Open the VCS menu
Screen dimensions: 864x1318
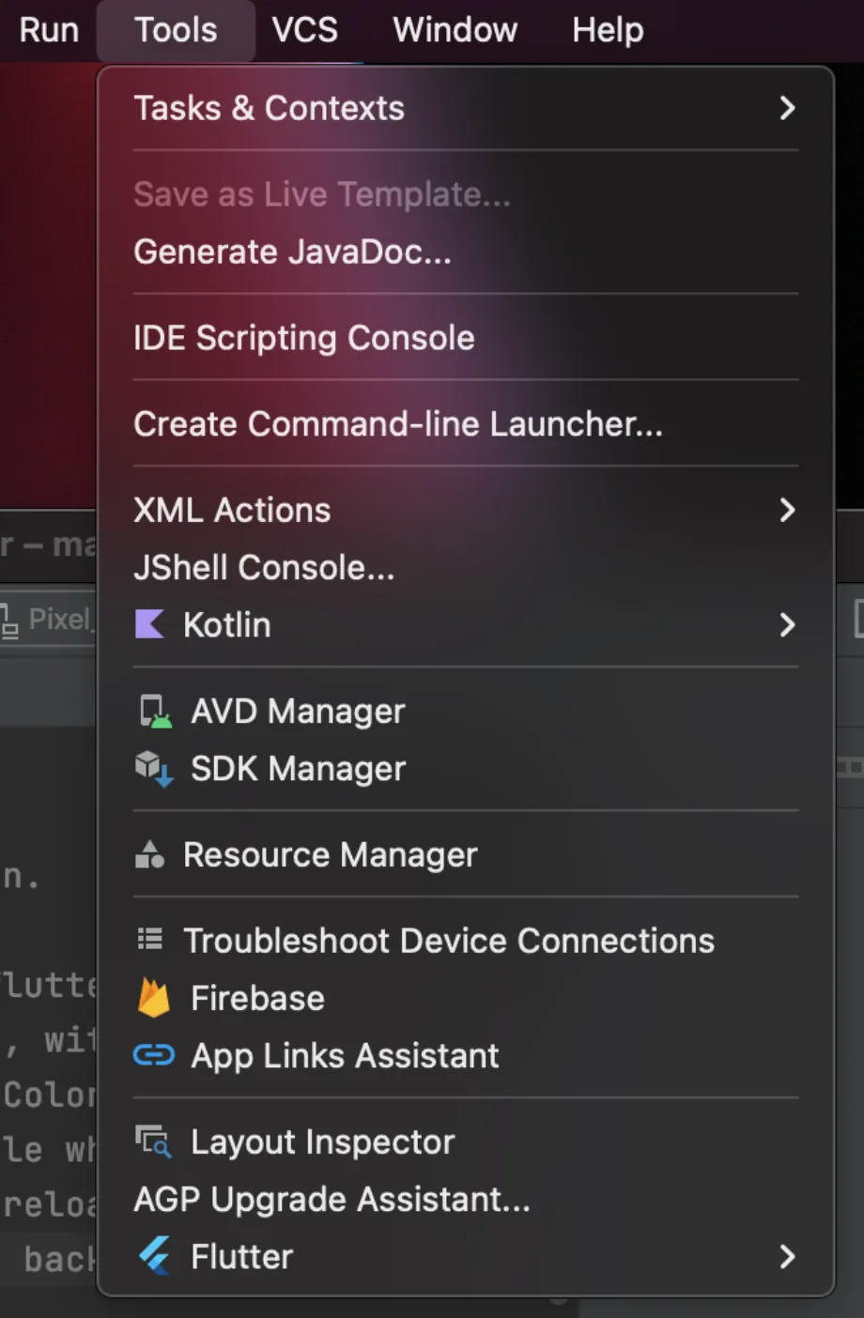point(304,30)
